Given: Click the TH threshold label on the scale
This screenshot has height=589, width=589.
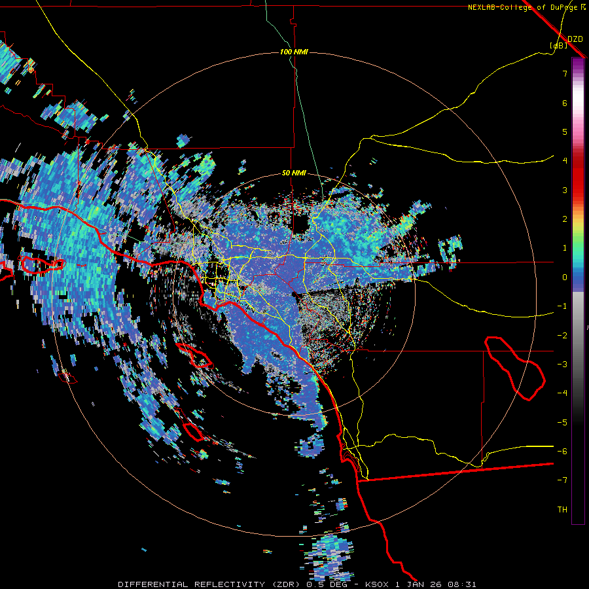Looking at the screenshot, I should point(562,509).
